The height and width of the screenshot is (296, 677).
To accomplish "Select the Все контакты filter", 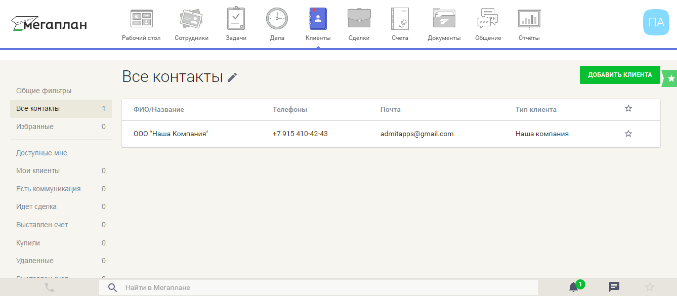I will (61, 108).
